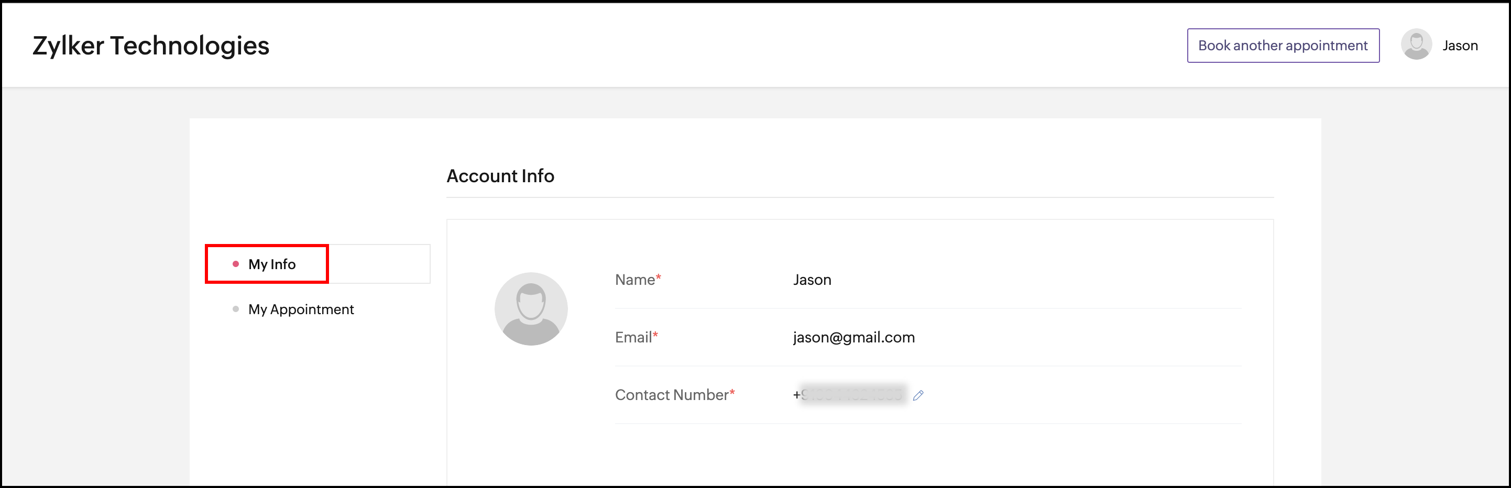Click the blurred contact number value
Image resolution: width=1511 pixels, height=488 pixels.
(x=852, y=395)
